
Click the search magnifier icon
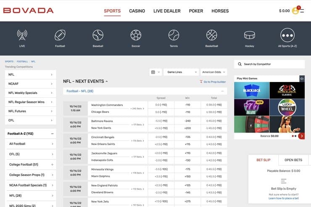pos(240,64)
